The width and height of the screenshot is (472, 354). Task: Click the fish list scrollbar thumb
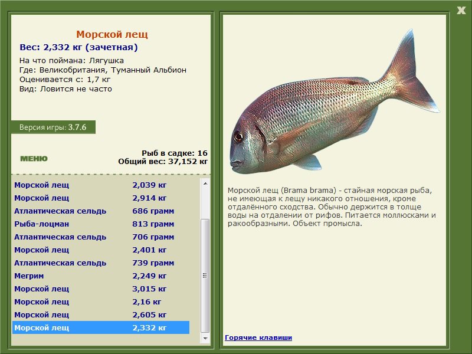[205, 274]
